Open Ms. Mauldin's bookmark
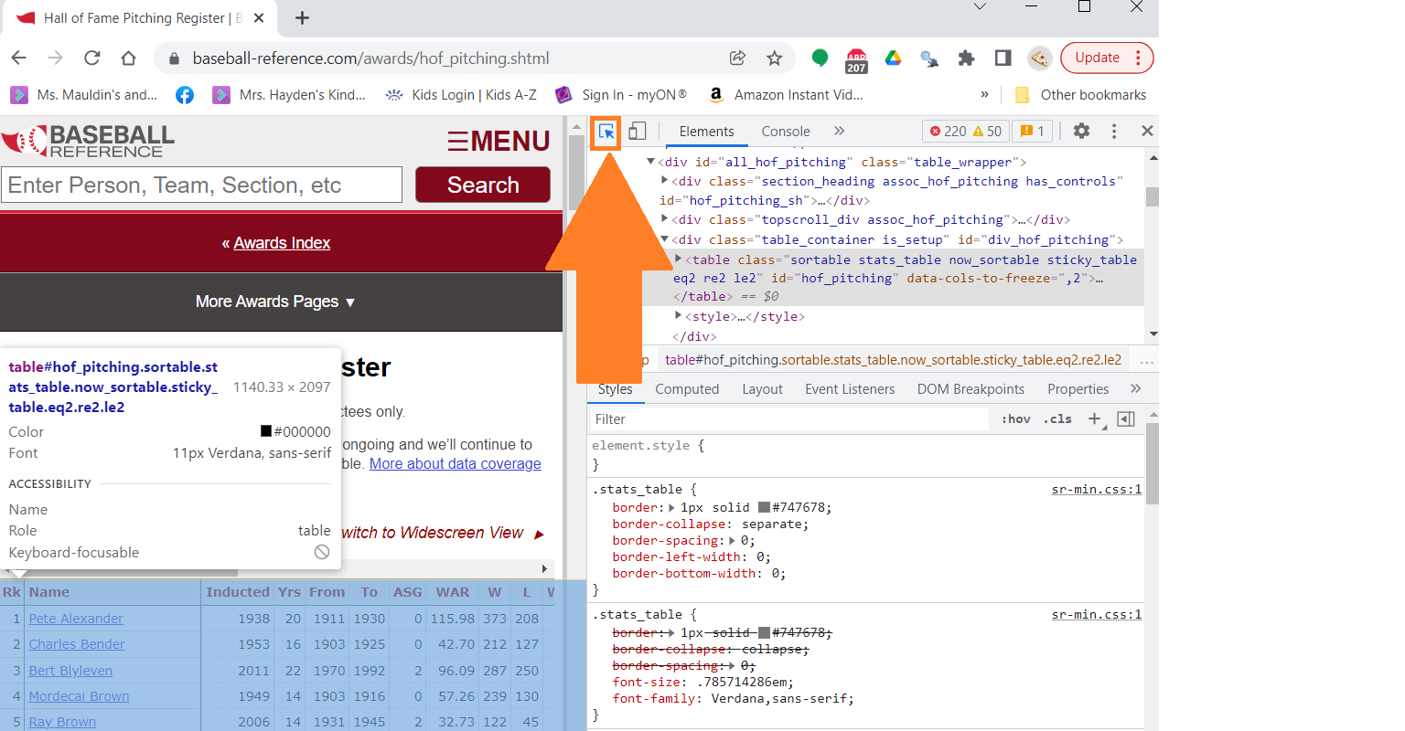The width and height of the screenshot is (1405, 731). 84,94
